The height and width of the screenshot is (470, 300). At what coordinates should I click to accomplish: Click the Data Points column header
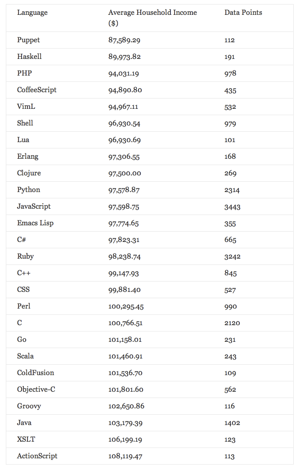click(x=243, y=13)
